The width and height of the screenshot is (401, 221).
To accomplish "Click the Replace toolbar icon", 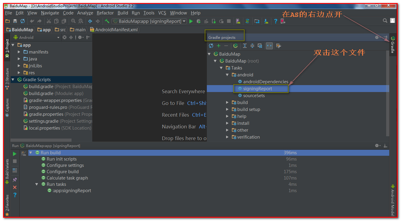I will (81, 21).
